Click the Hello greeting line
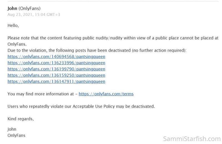Screen dimensions: 222x144 pos(13,26)
